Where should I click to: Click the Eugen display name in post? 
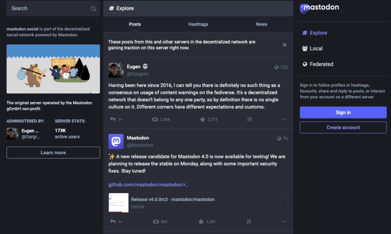pos(133,67)
